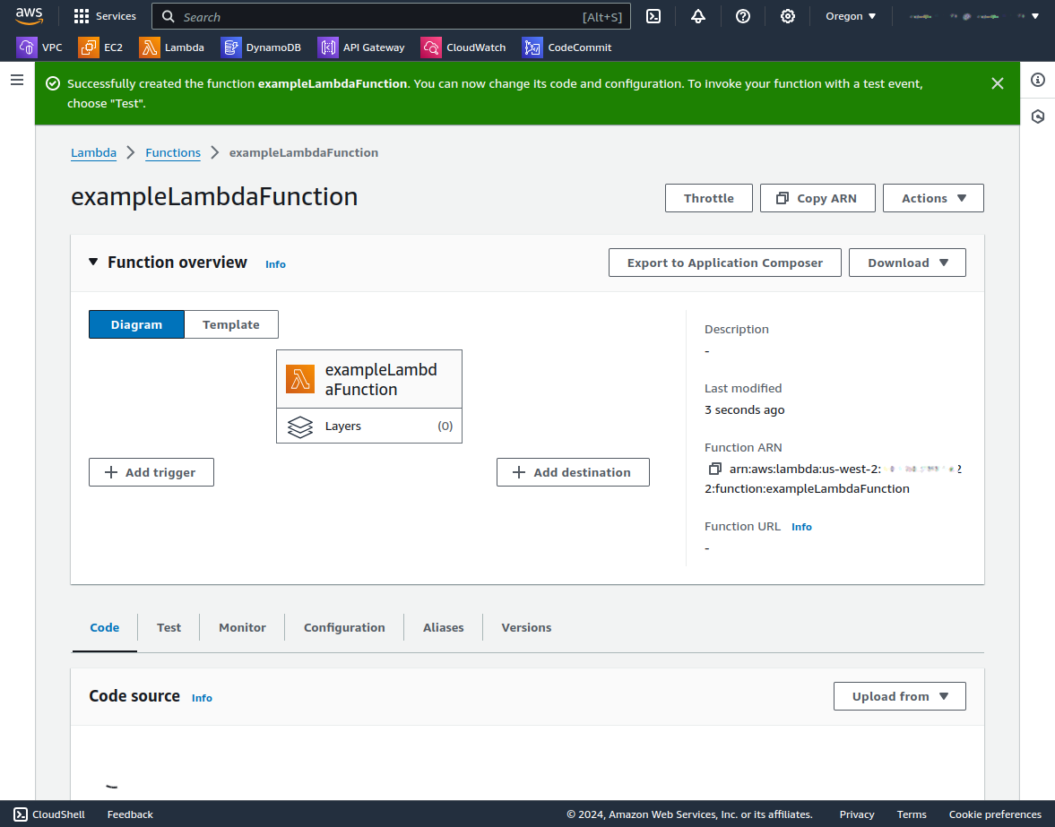Open the account settings gear icon
Image resolution: width=1055 pixels, height=827 pixels.
click(787, 16)
